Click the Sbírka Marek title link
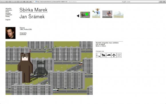Viewport: 166px width, 104px height. coord(33,10)
